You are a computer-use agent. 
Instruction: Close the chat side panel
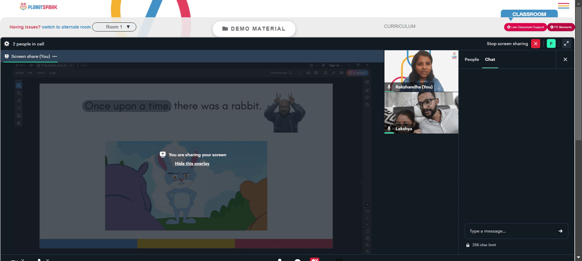tap(565, 59)
